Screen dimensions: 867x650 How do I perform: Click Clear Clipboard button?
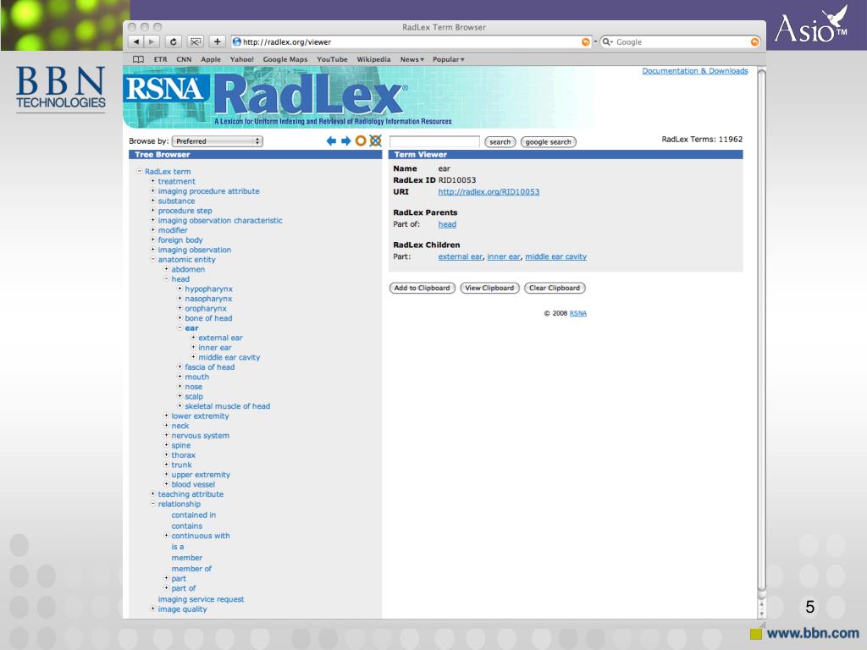(x=554, y=288)
